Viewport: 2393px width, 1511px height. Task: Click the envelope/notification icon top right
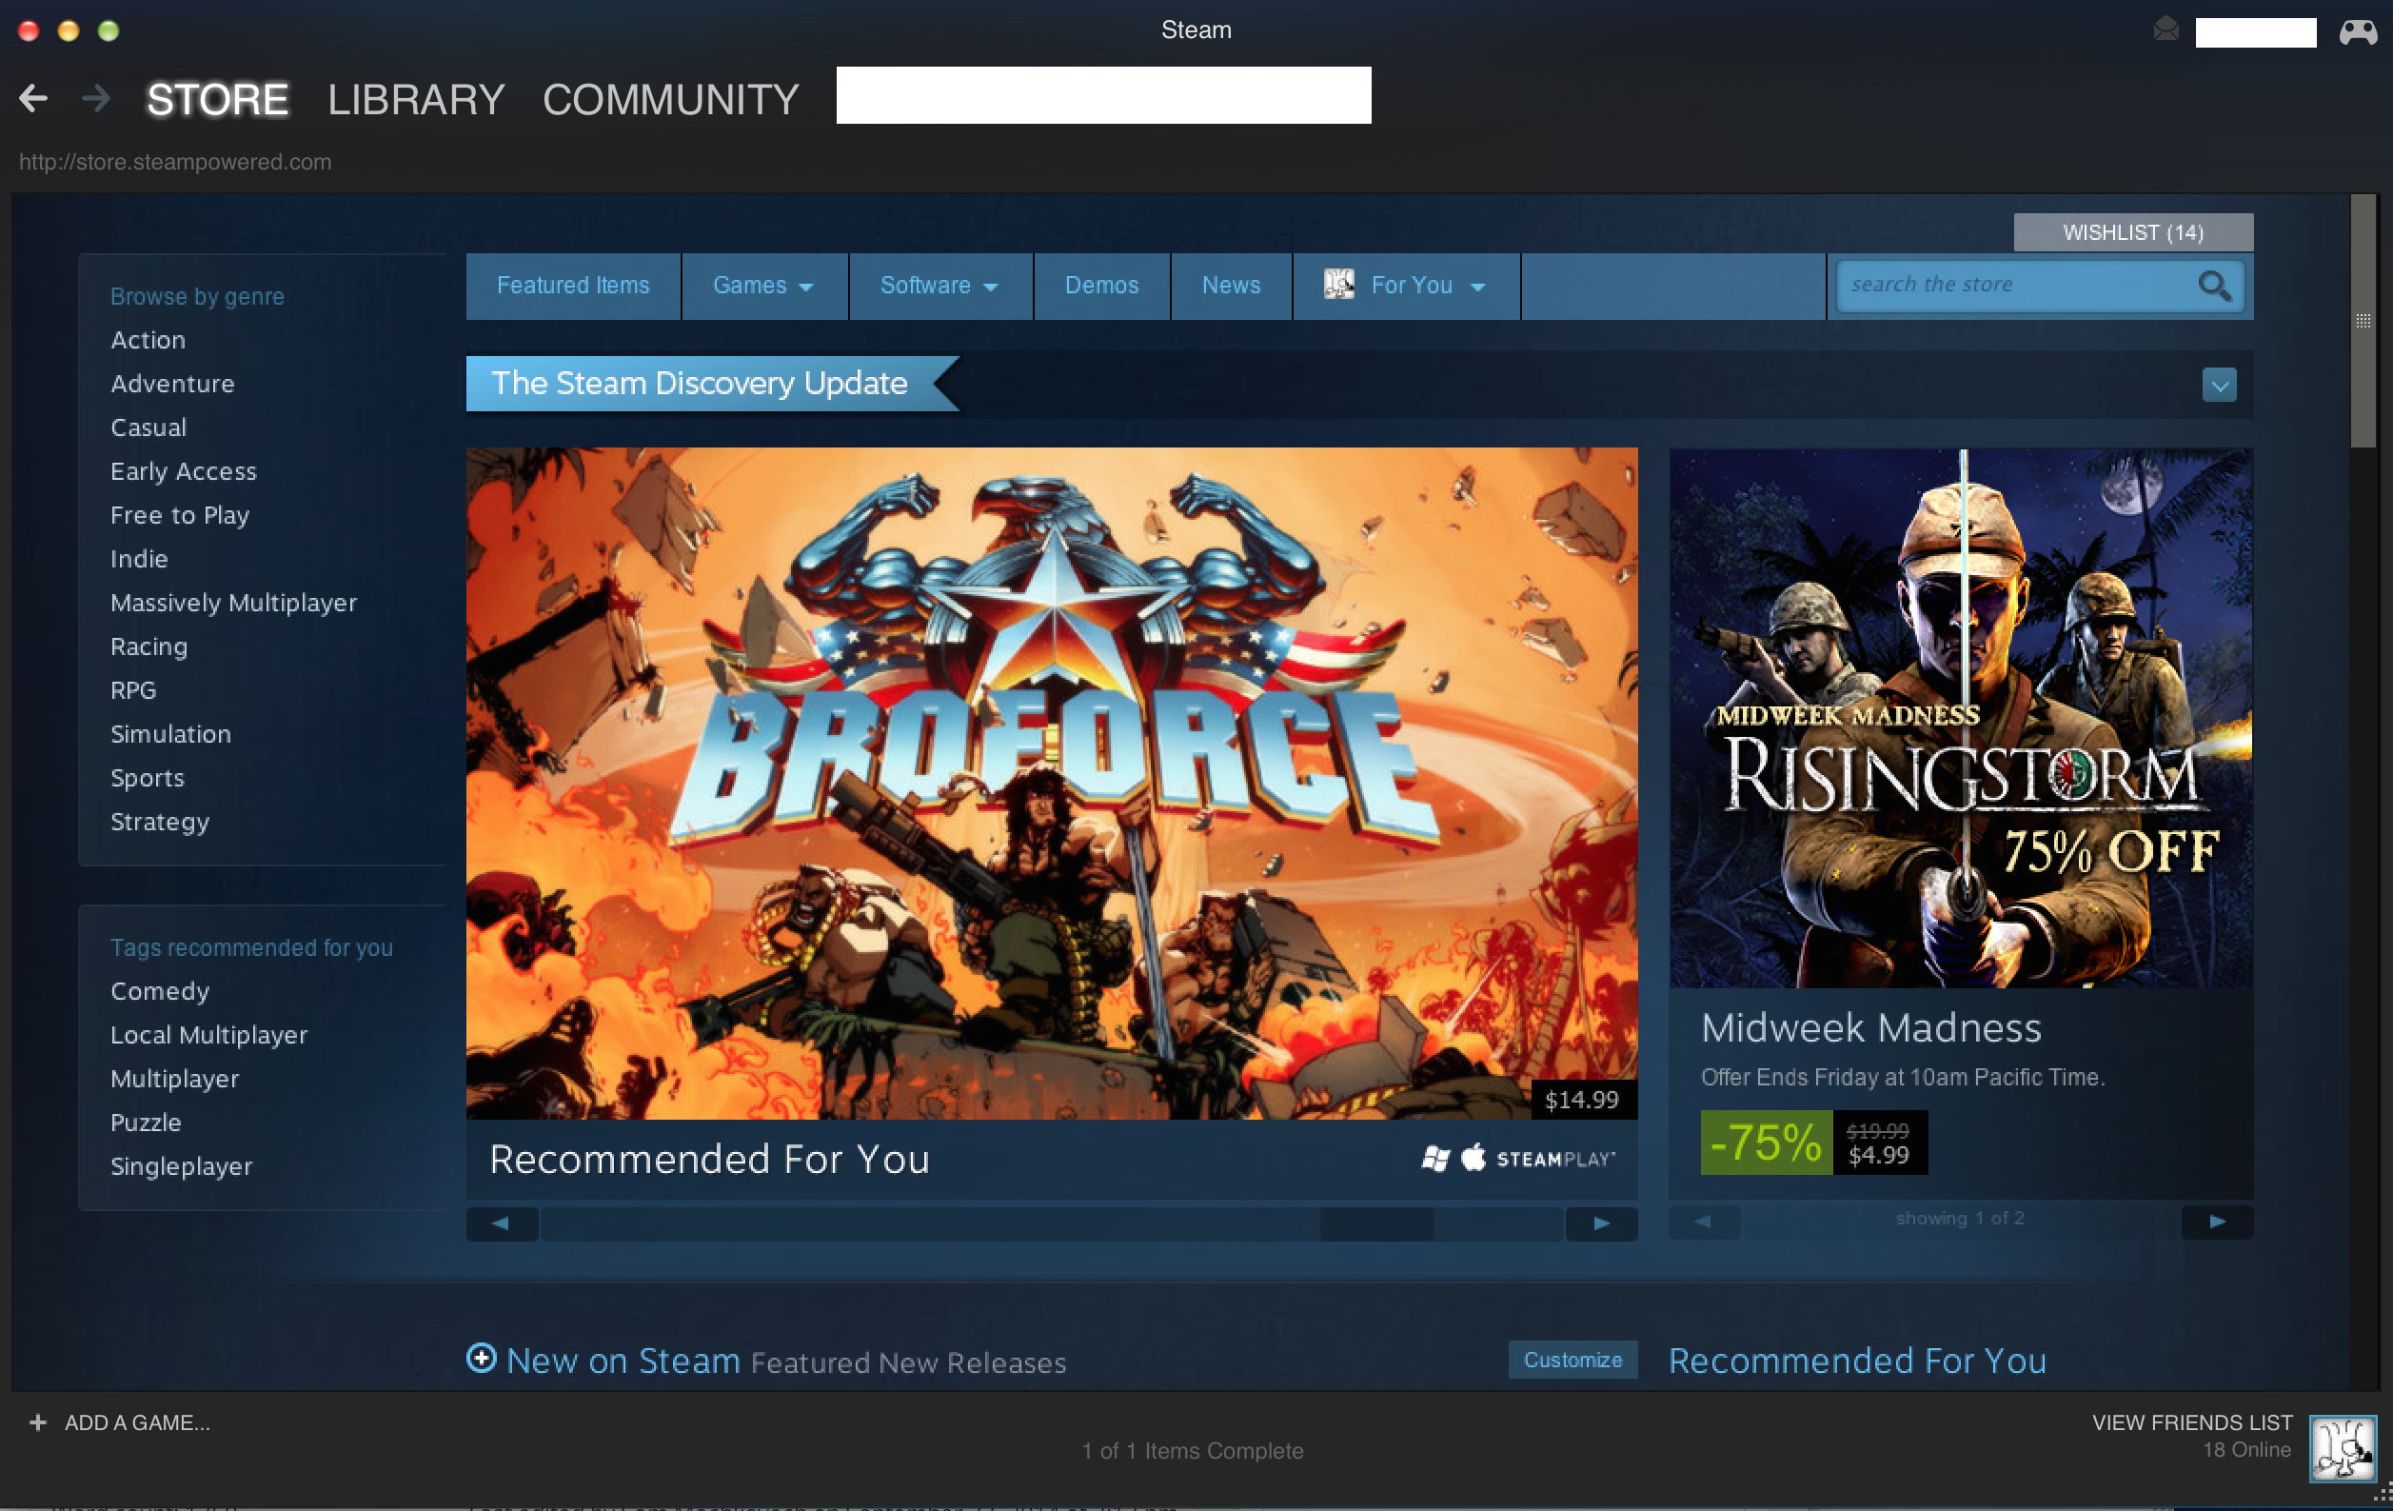[2165, 30]
